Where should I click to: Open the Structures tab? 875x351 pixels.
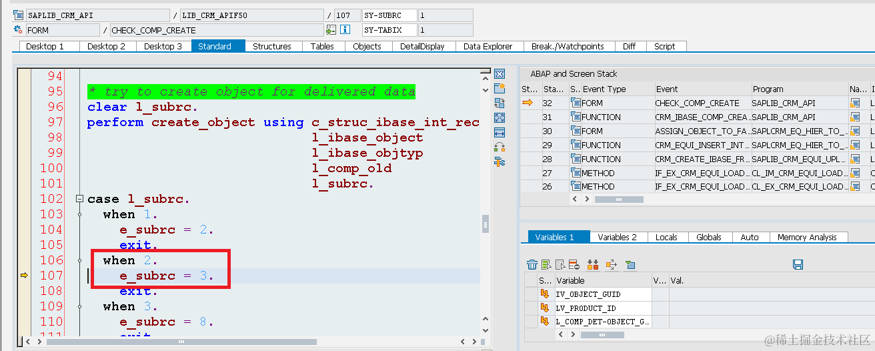272,46
